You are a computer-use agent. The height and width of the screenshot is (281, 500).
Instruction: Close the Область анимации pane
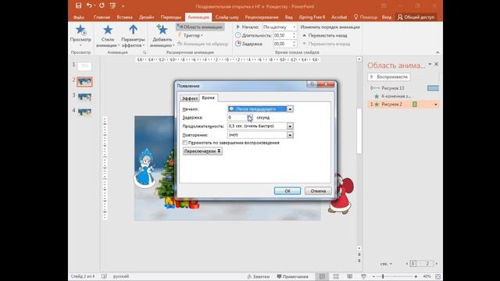436,64
